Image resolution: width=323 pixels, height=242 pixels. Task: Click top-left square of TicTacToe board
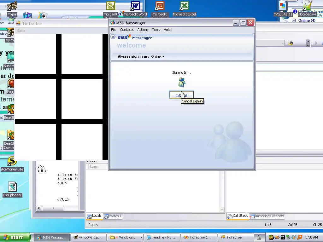click(x=36, y=54)
